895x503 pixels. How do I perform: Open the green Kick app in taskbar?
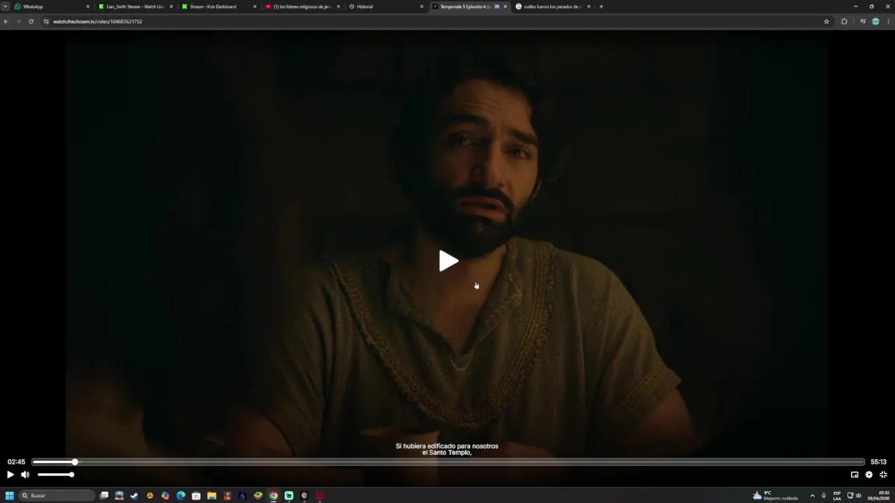click(x=289, y=495)
